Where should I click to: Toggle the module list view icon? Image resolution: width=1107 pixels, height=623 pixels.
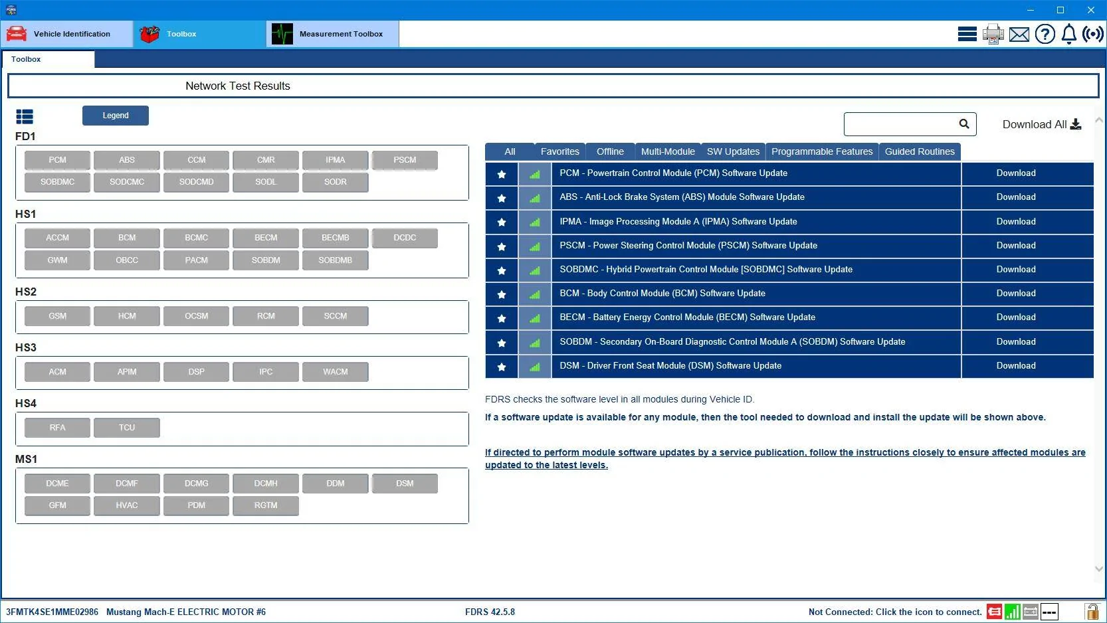25,117
